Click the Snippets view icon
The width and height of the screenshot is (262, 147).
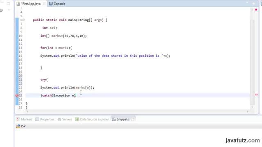click(114, 119)
